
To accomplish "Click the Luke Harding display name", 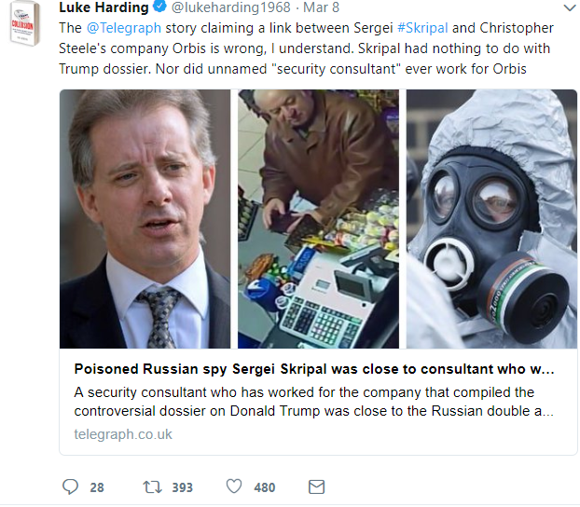I will 104,7.
